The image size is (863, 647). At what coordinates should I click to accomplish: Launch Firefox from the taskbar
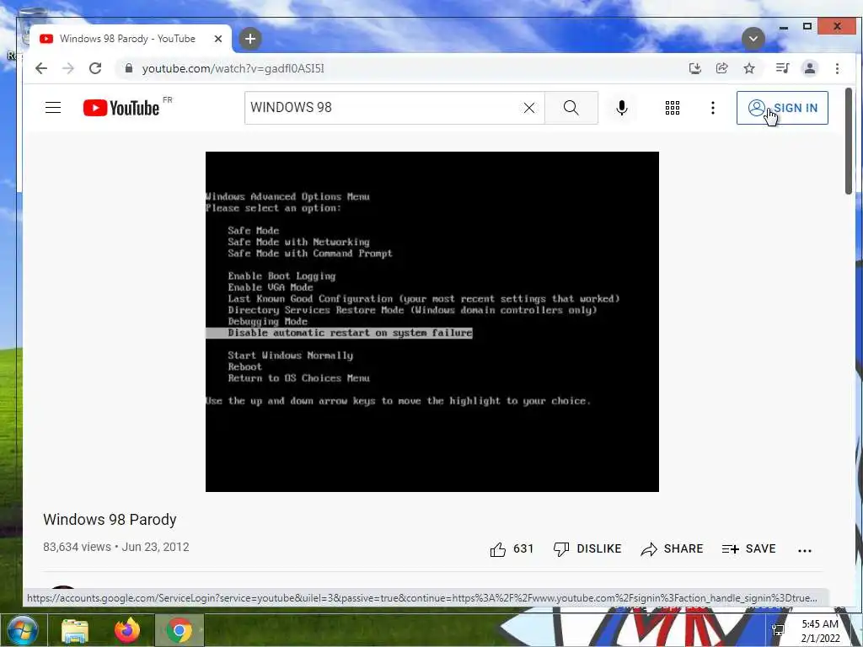[127, 630]
